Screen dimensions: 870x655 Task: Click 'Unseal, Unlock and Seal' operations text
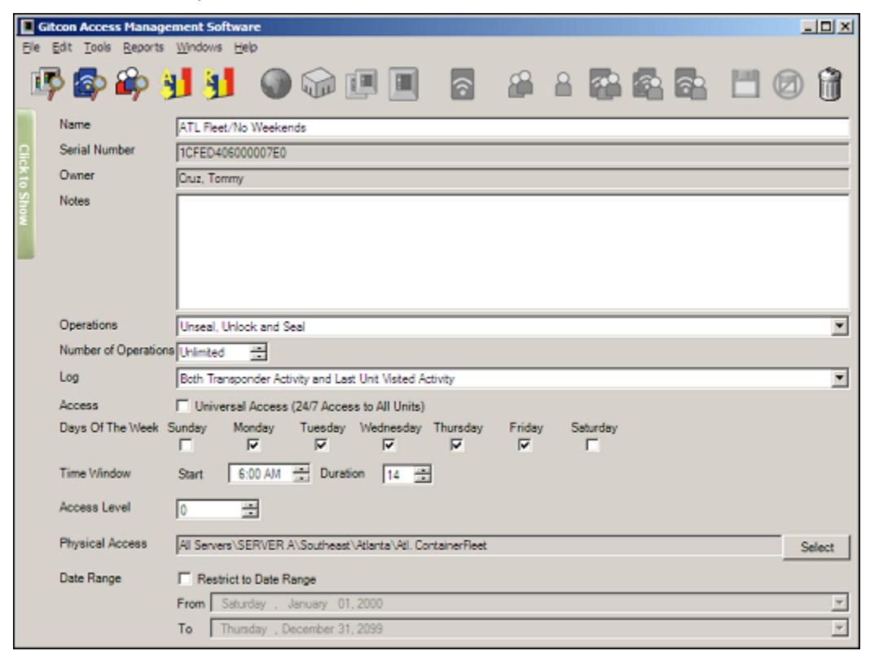coord(243,327)
